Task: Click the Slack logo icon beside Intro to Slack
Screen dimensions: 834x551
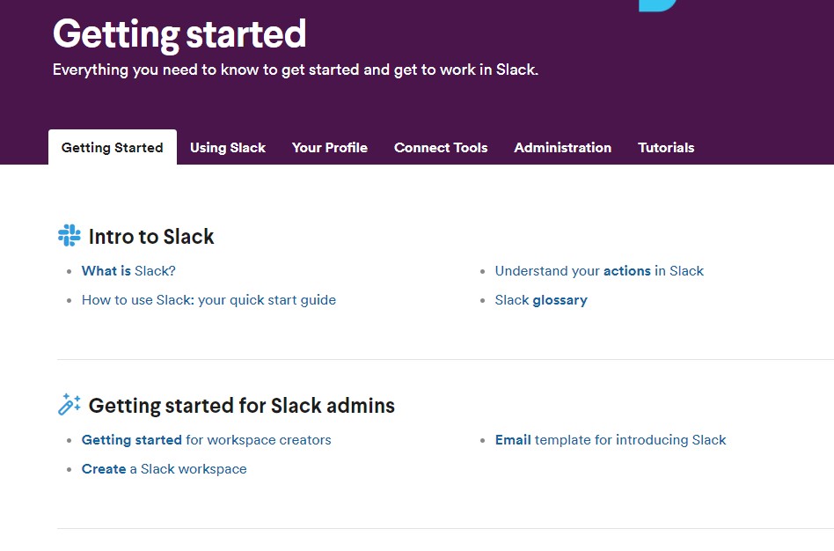Action: 69,235
